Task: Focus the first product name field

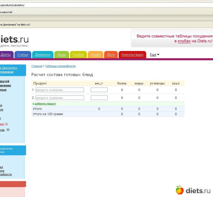Action: [x=60, y=90]
